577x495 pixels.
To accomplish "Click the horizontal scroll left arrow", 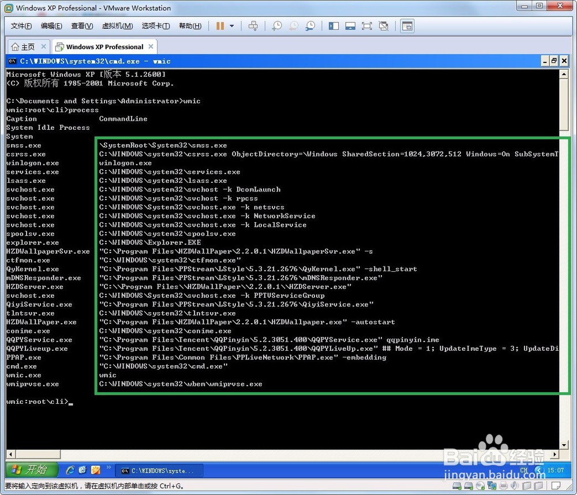I will pyautogui.click(x=10, y=455).
